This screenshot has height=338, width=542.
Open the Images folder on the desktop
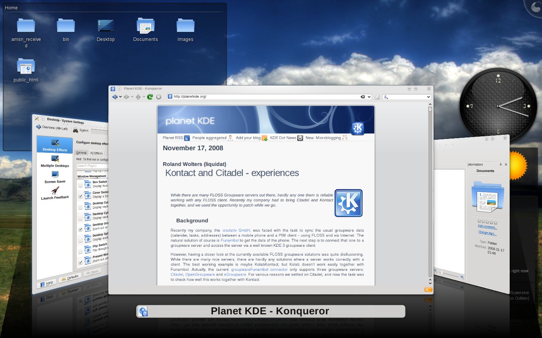[x=186, y=26]
